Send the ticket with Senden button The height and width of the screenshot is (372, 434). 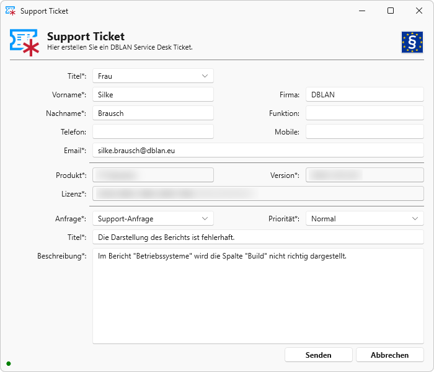pyautogui.click(x=318, y=355)
